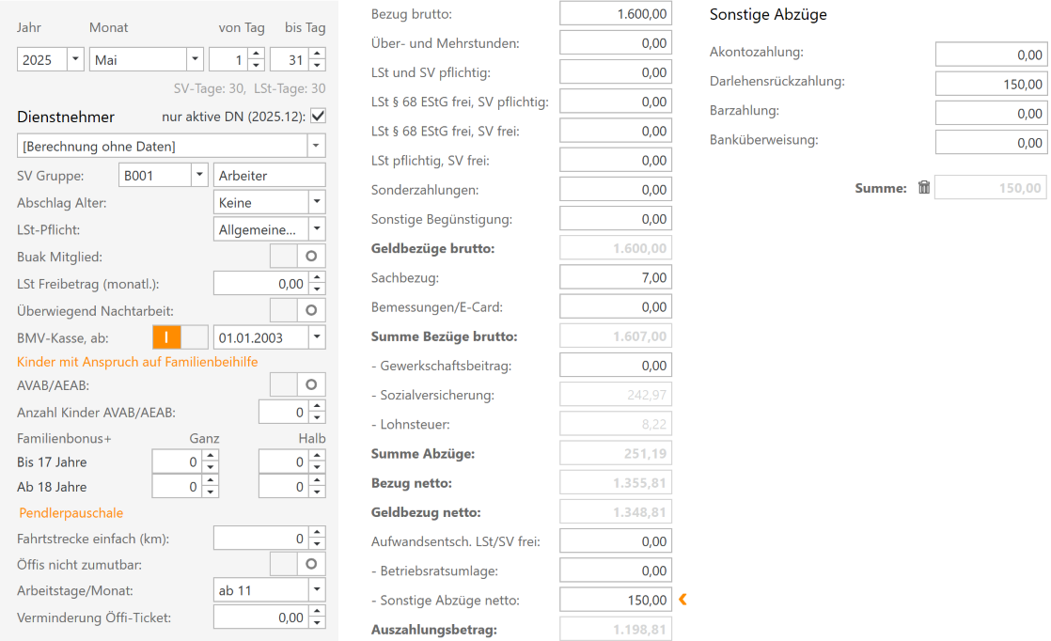Increase LSt Freibetrag using the up spinner
The width and height of the screenshot is (1051, 641).
pyautogui.click(x=318, y=277)
